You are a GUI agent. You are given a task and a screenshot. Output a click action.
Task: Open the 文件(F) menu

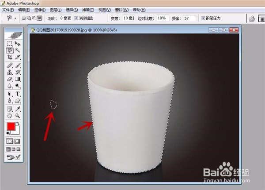point(8,10)
